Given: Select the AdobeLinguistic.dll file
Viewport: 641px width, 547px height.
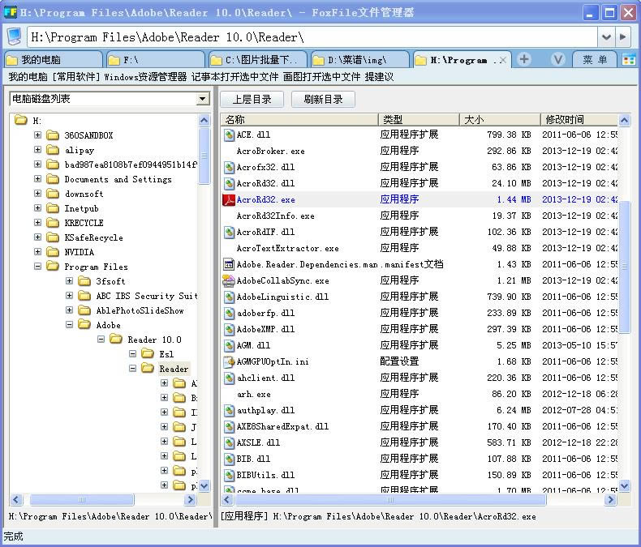Looking at the screenshot, I should point(282,297).
